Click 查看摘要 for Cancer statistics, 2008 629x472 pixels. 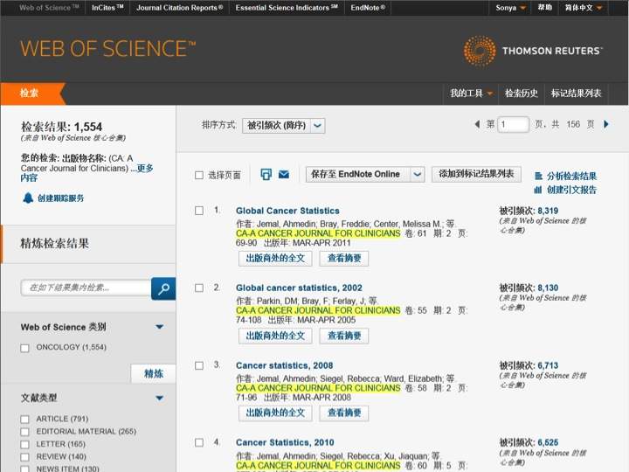[x=344, y=413]
